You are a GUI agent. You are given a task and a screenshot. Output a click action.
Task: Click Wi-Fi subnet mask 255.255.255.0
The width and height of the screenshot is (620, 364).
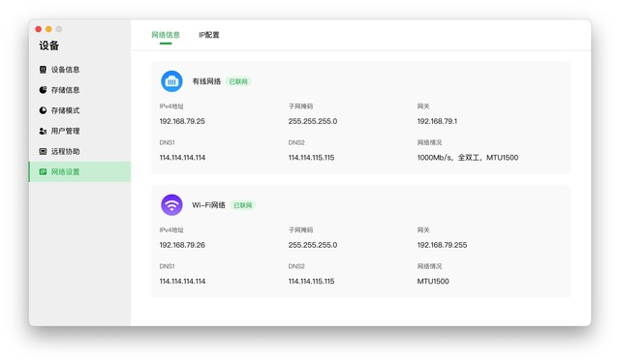tap(313, 245)
